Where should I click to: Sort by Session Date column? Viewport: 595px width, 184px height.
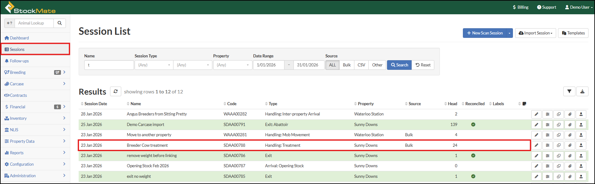click(x=94, y=104)
